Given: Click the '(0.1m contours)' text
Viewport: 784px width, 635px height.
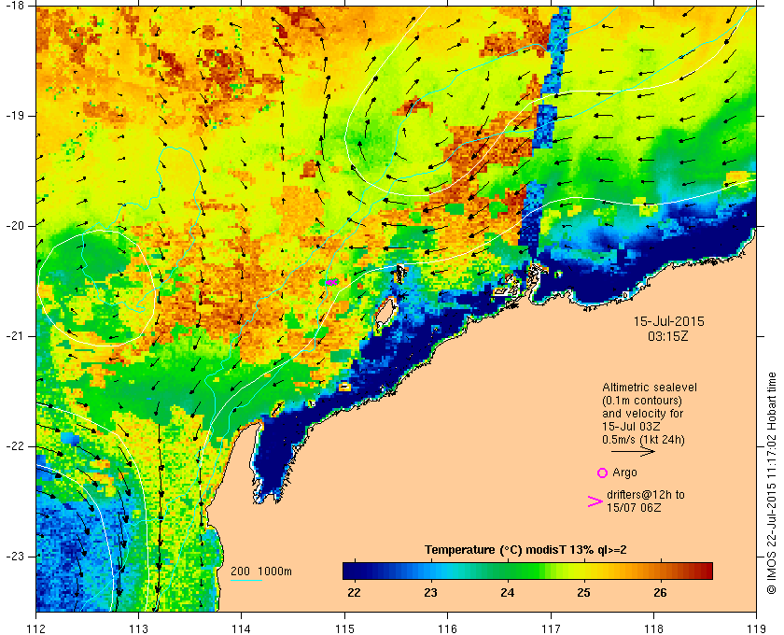Looking at the screenshot, I should click(642, 401).
